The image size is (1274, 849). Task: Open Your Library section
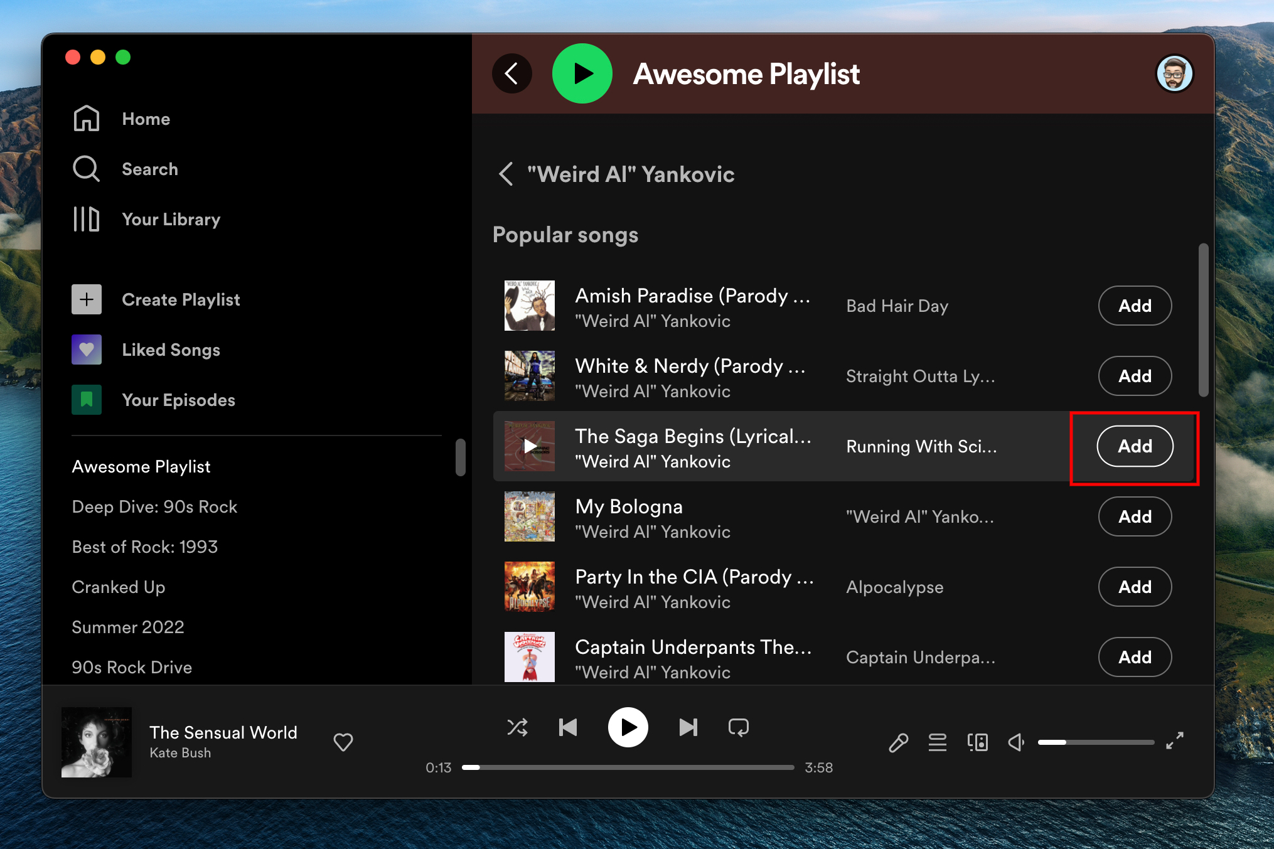171,220
